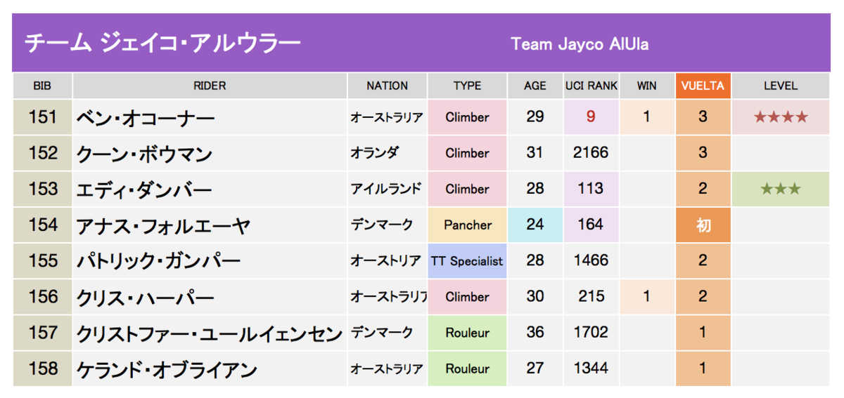Click rider クリス・ハーパー name
Image resolution: width=844 pixels, height=398 pixels.
coord(146,298)
